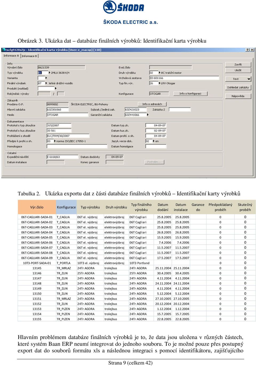Click the empty Datum instalace field
The height and width of the screenshot is (366, 256).
[x=55, y=162]
